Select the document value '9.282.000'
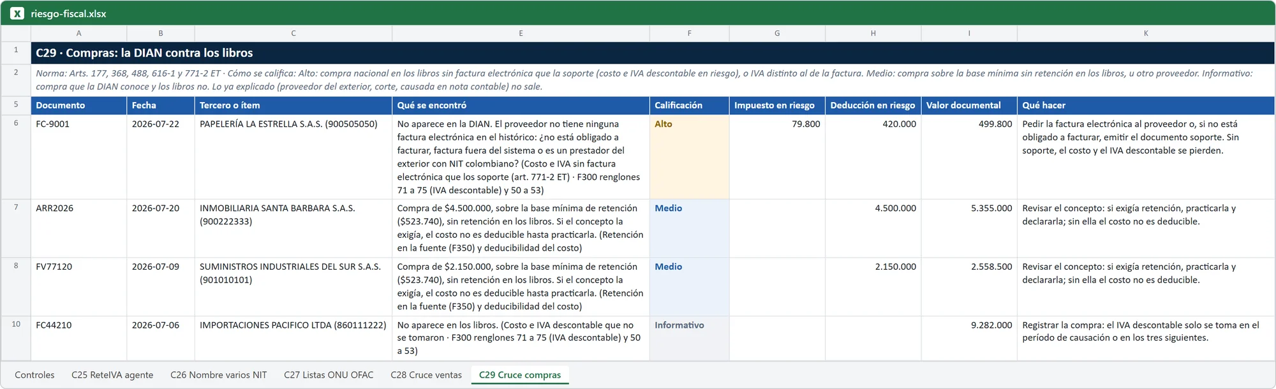The width and height of the screenshot is (1276, 389). click(969, 338)
